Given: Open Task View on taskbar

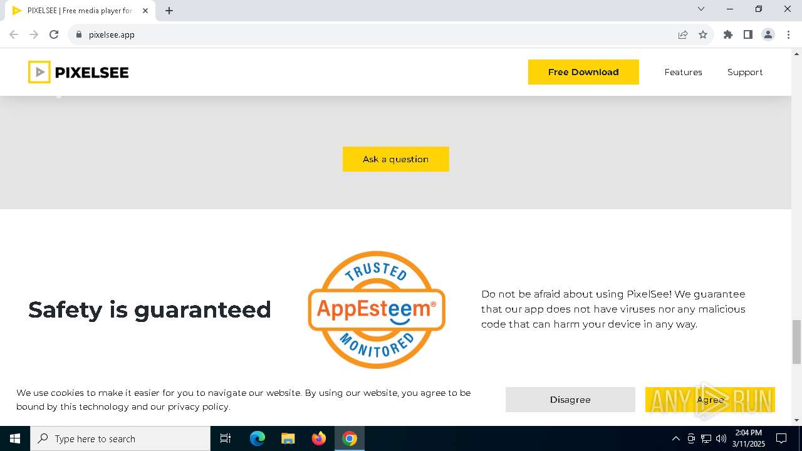Looking at the screenshot, I should click(226, 438).
